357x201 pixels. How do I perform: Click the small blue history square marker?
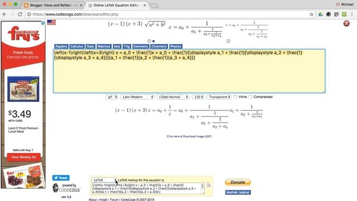[153, 41]
